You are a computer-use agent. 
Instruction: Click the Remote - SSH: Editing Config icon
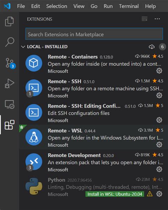tap(34, 112)
